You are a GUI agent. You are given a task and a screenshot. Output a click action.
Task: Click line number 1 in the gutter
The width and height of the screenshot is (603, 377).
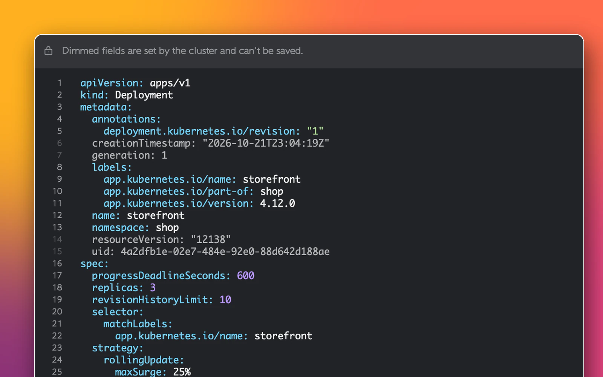click(x=60, y=83)
